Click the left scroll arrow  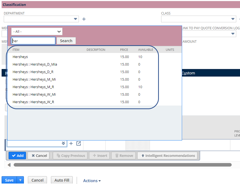point(9,165)
